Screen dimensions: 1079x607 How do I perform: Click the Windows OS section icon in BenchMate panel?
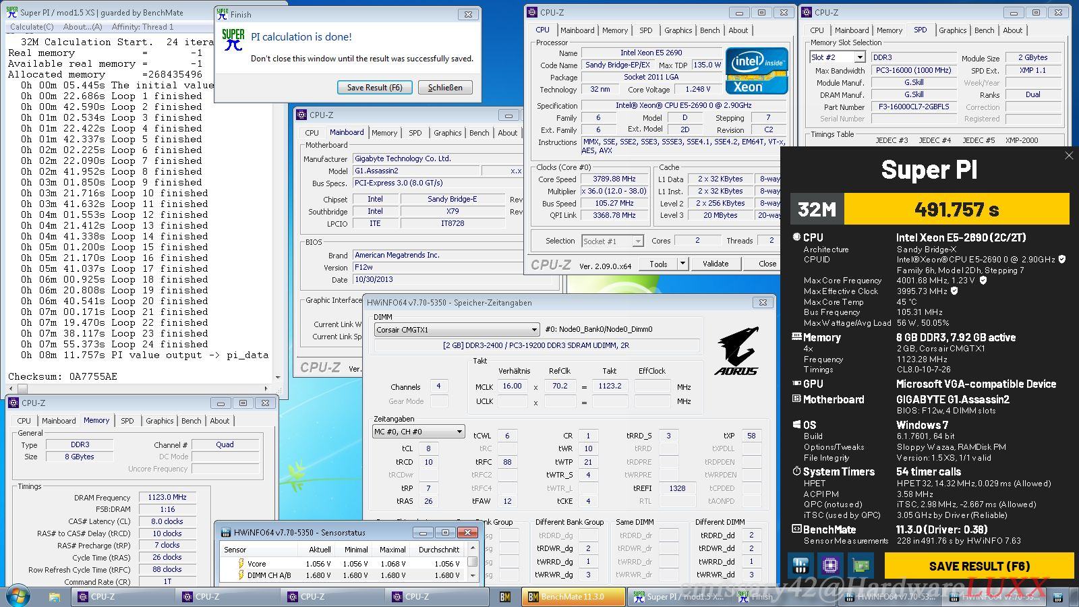[x=796, y=425]
